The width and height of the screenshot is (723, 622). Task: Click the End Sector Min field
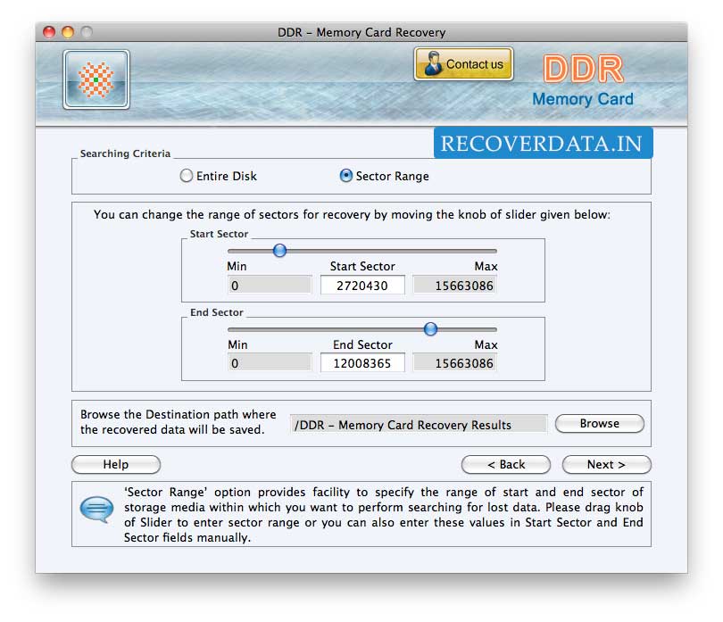click(x=270, y=363)
